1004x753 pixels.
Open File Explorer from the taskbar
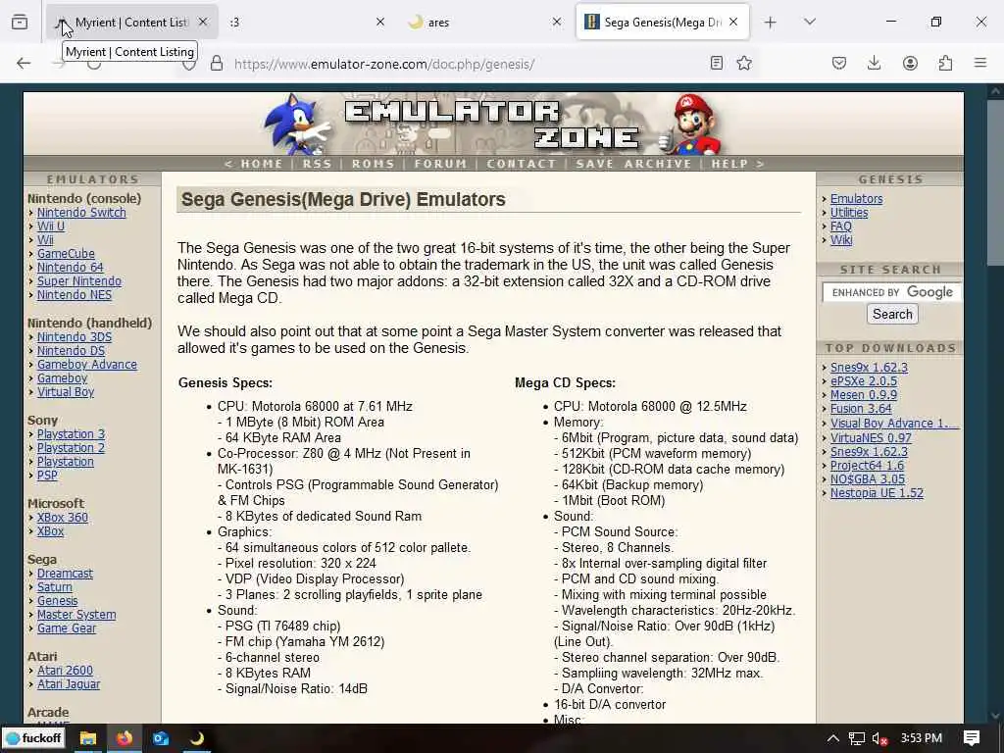coord(87,738)
